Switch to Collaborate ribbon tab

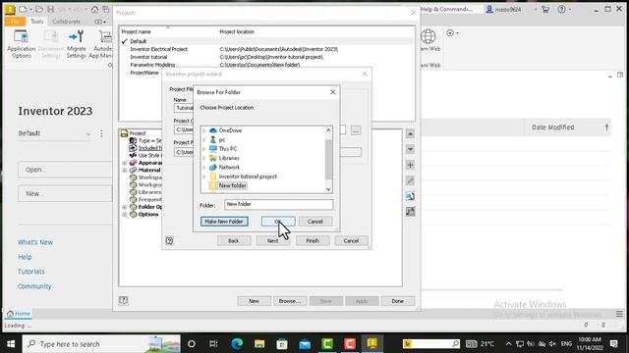pyautogui.click(x=66, y=22)
